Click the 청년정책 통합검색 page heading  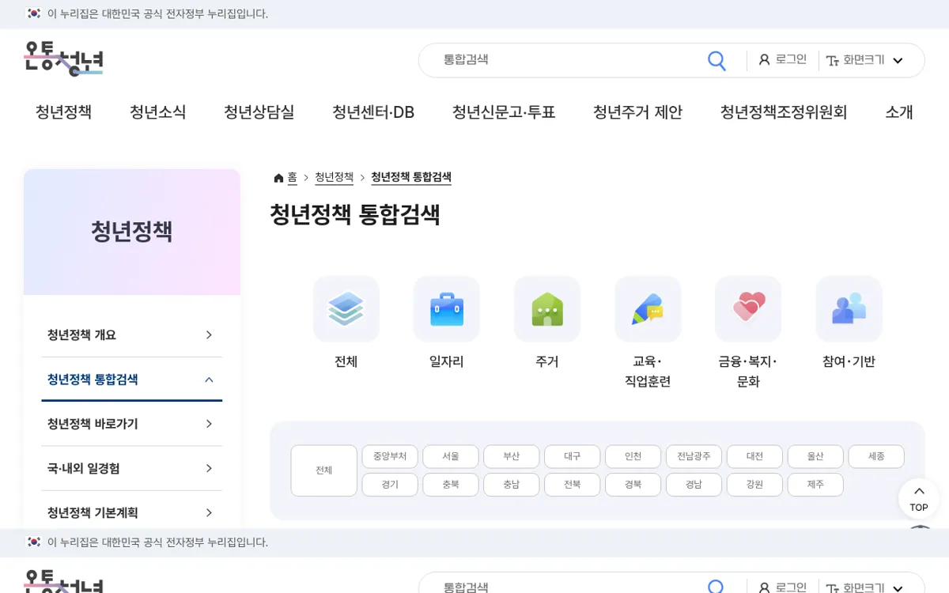(355, 215)
